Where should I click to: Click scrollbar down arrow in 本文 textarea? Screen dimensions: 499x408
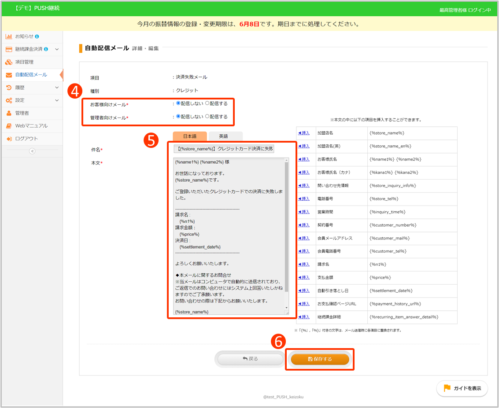coord(286,308)
